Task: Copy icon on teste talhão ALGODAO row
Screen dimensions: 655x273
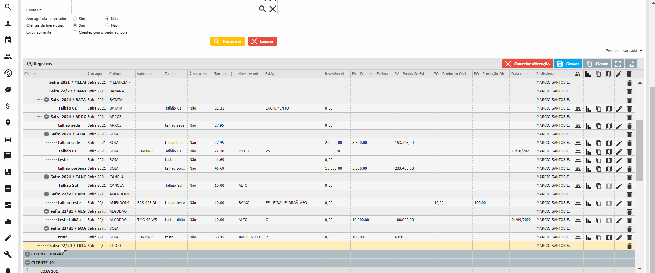Action: click(x=599, y=220)
